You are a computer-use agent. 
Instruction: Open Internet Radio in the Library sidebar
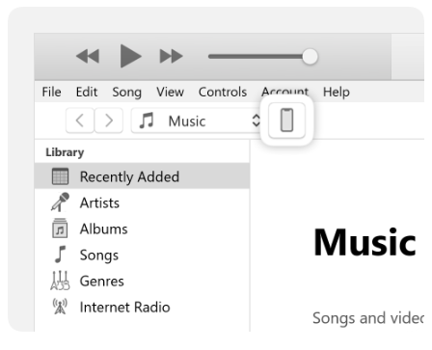pyautogui.click(x=142, y=307)
